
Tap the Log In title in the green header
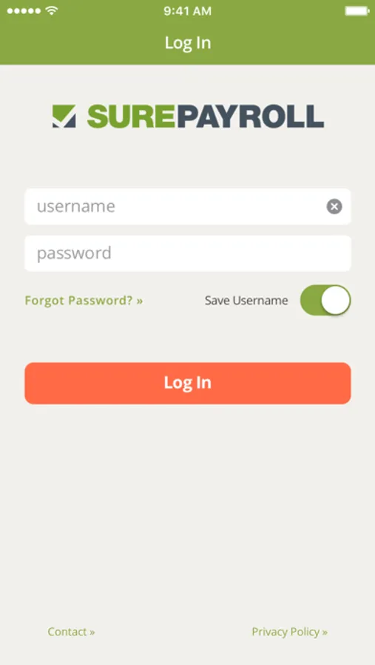pos(188,44)
